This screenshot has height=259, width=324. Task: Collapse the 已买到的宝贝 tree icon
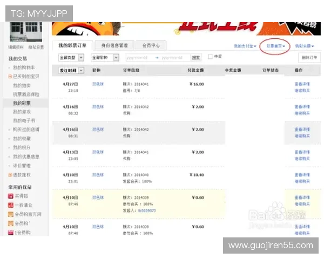[10, 77]
